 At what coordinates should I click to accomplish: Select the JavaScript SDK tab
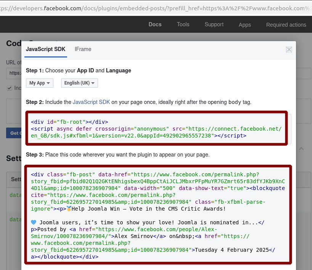45,49
